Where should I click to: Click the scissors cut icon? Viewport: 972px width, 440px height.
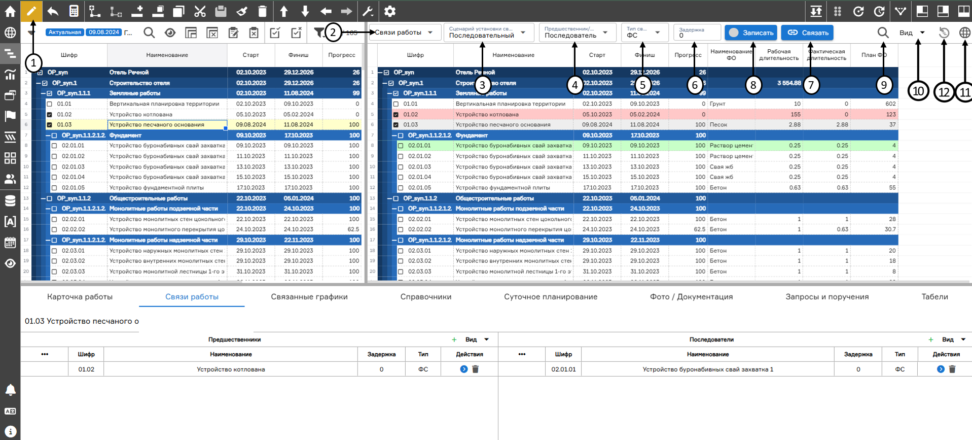coord(200,11)
